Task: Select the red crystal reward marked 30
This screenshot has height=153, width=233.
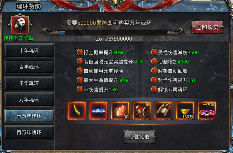Action: click(120, 111)
